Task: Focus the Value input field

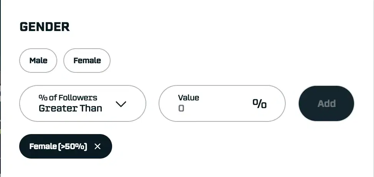Action: click(222, 103)
